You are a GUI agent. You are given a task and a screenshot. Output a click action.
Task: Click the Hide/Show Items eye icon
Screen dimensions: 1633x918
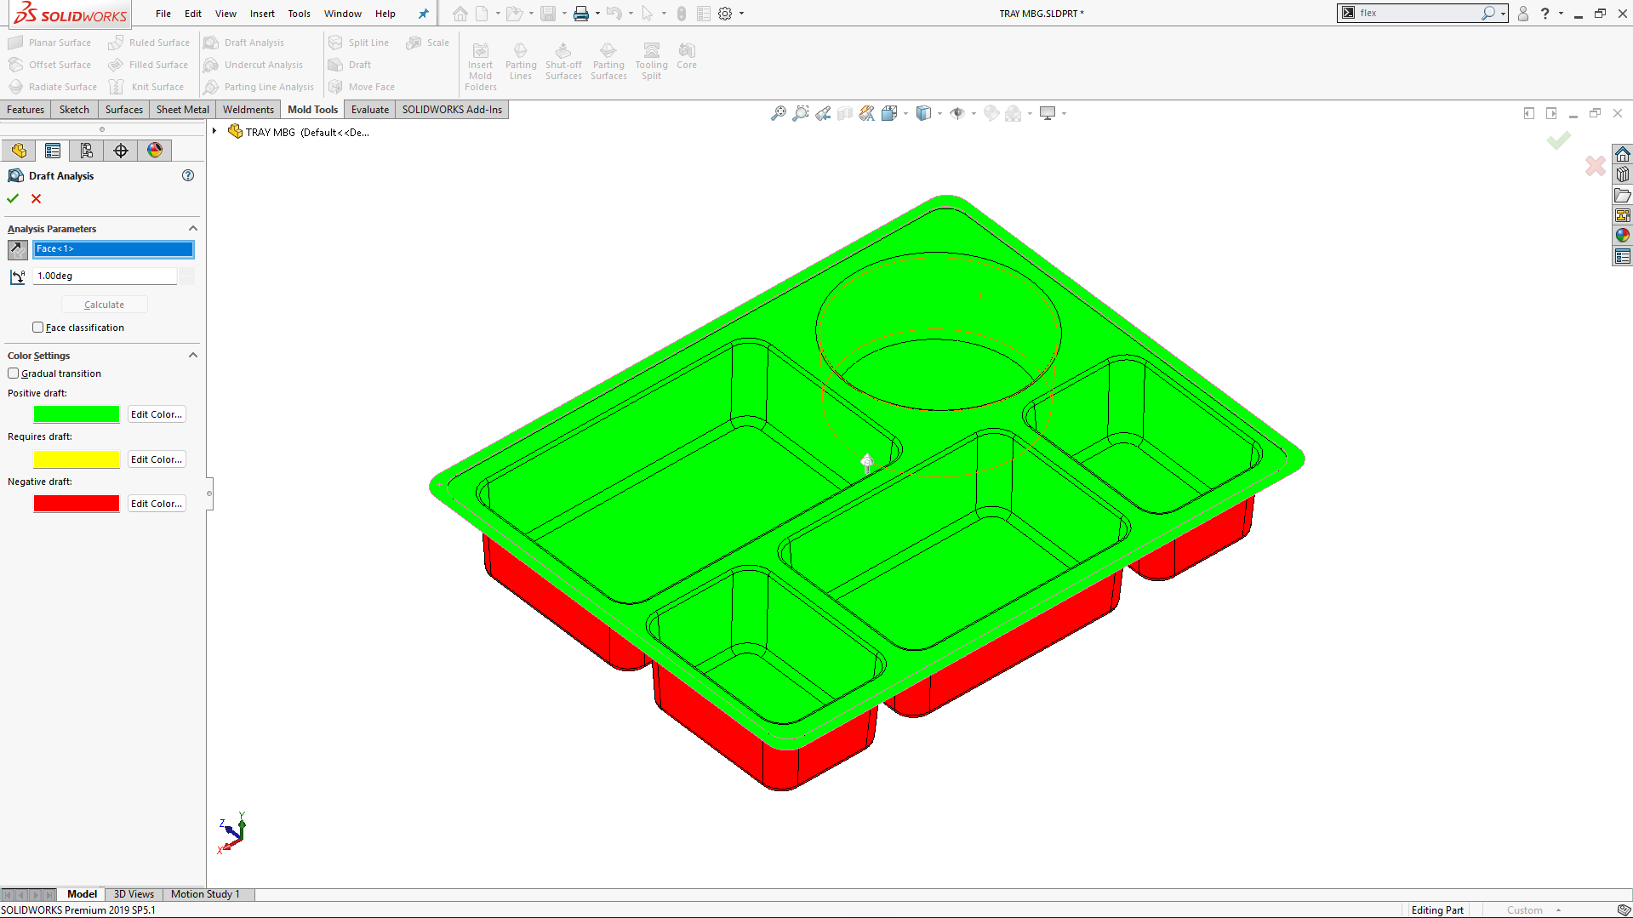(x=957, y=113)
